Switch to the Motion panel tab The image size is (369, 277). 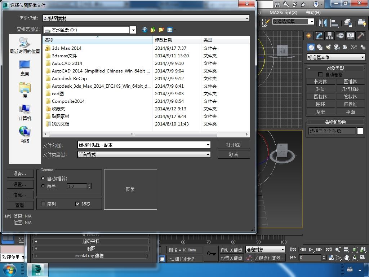tap(340, 36)
